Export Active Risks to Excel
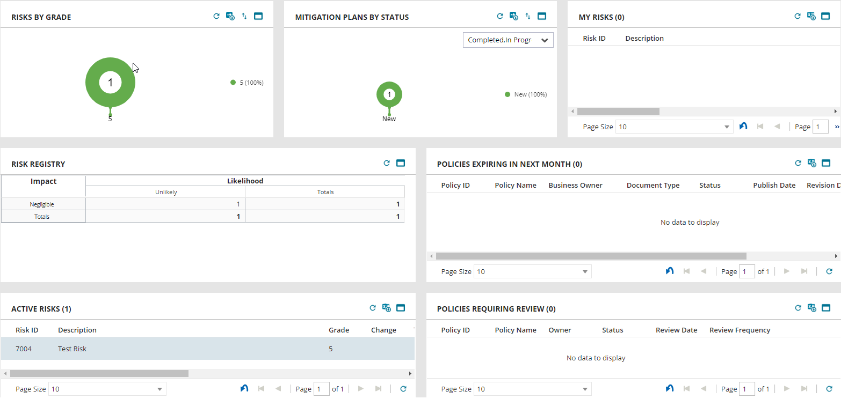The width and height of the screenshot is (841, 399). click(386, 308)
